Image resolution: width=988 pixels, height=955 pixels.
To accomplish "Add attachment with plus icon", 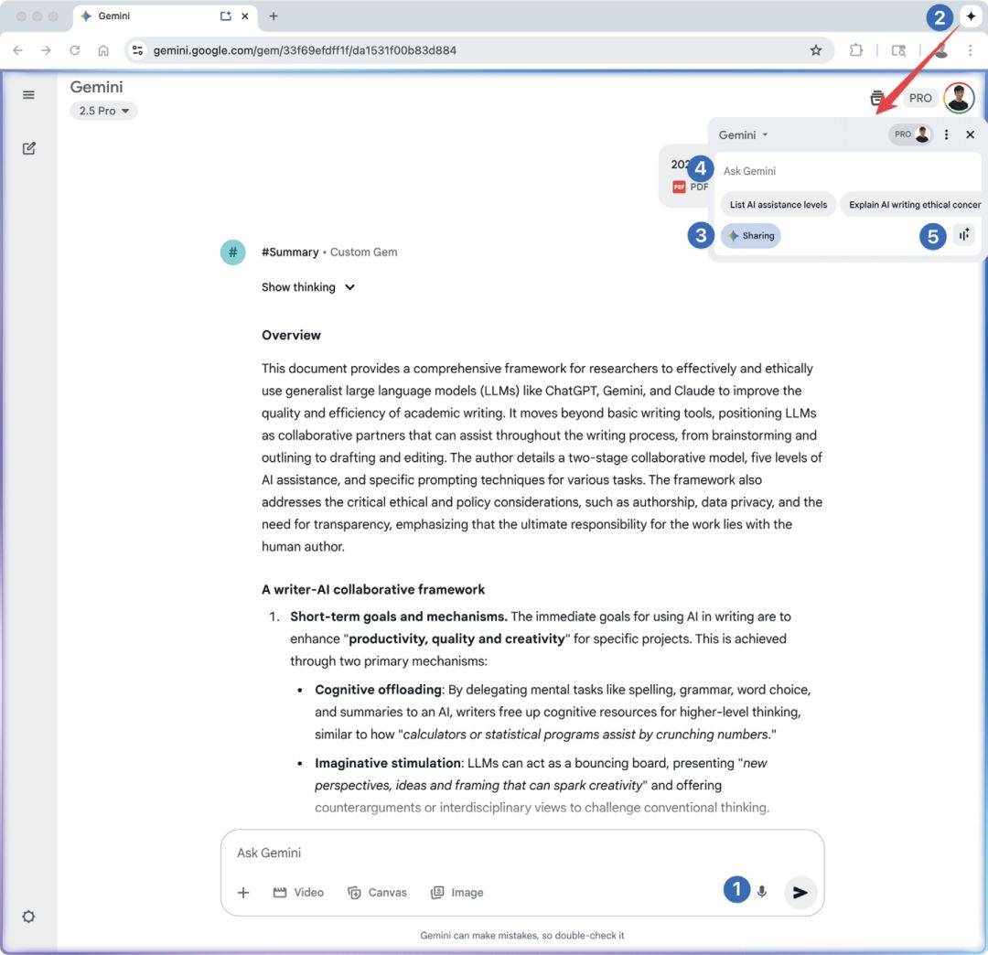I will point(243,892).
